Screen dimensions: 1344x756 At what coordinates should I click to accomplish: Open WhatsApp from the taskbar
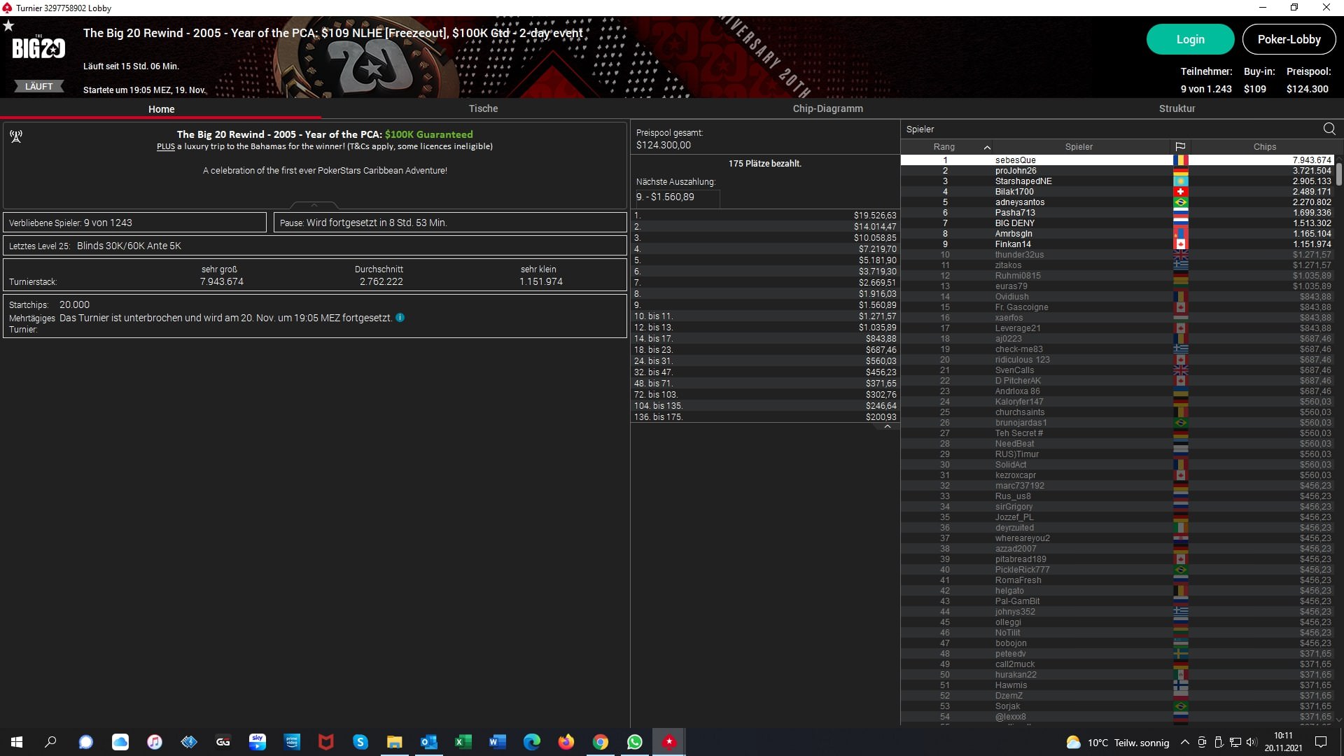(635, 742)
